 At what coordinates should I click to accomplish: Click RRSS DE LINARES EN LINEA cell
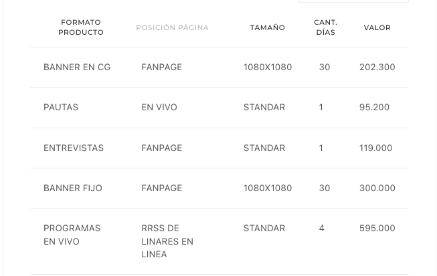point(167,241)
